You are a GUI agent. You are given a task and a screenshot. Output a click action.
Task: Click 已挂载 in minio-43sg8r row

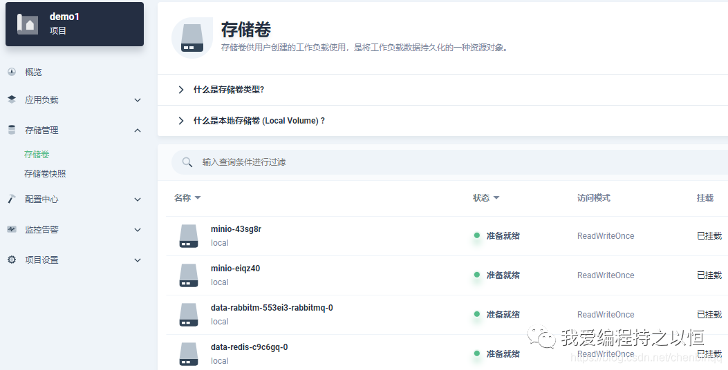pos(709,236)
